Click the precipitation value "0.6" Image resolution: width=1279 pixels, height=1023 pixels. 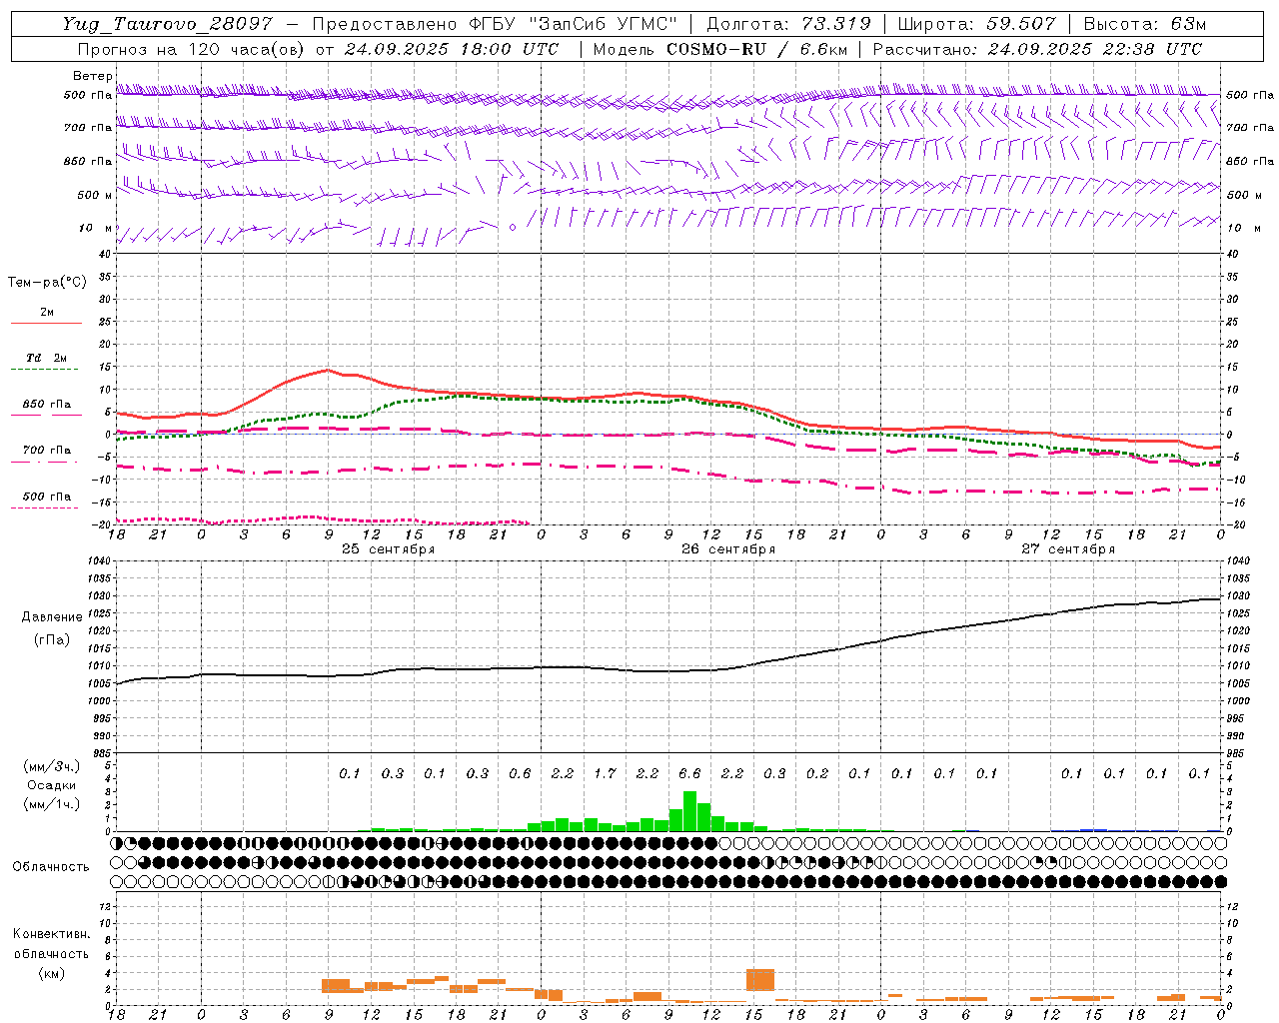(x=520, y=773)
